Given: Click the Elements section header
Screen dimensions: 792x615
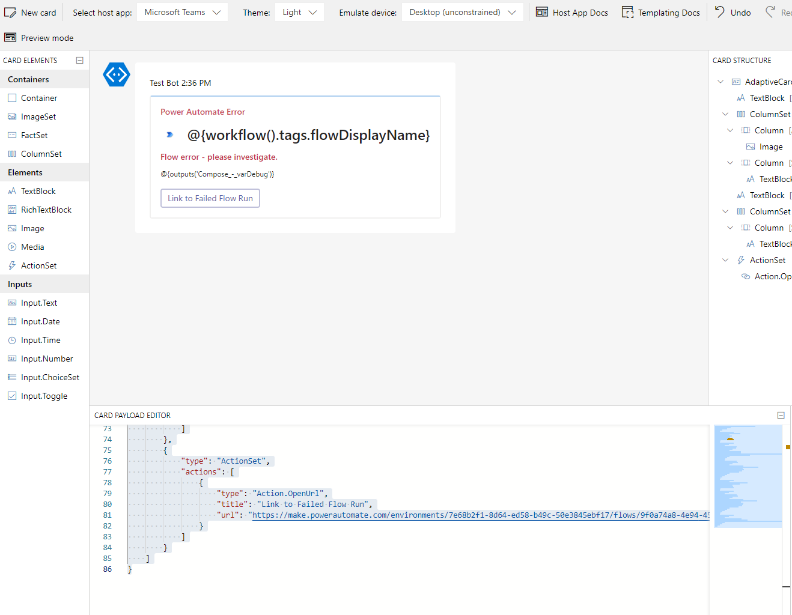Looking at the screenshot, I should point(44,172).
